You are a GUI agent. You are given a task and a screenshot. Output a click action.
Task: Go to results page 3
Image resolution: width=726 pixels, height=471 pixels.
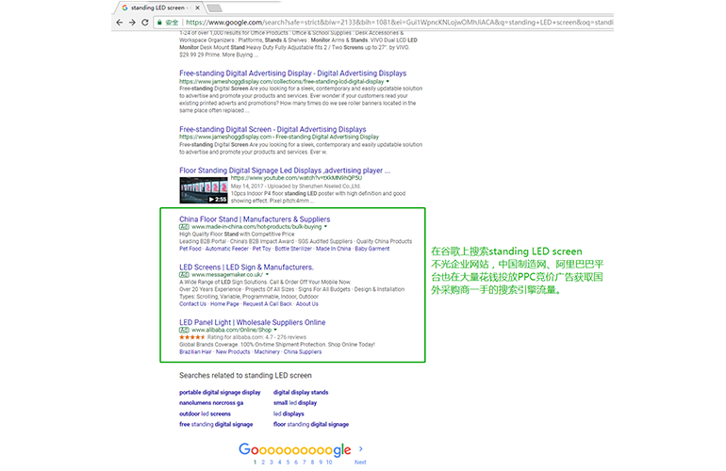(x=272, y=463)
